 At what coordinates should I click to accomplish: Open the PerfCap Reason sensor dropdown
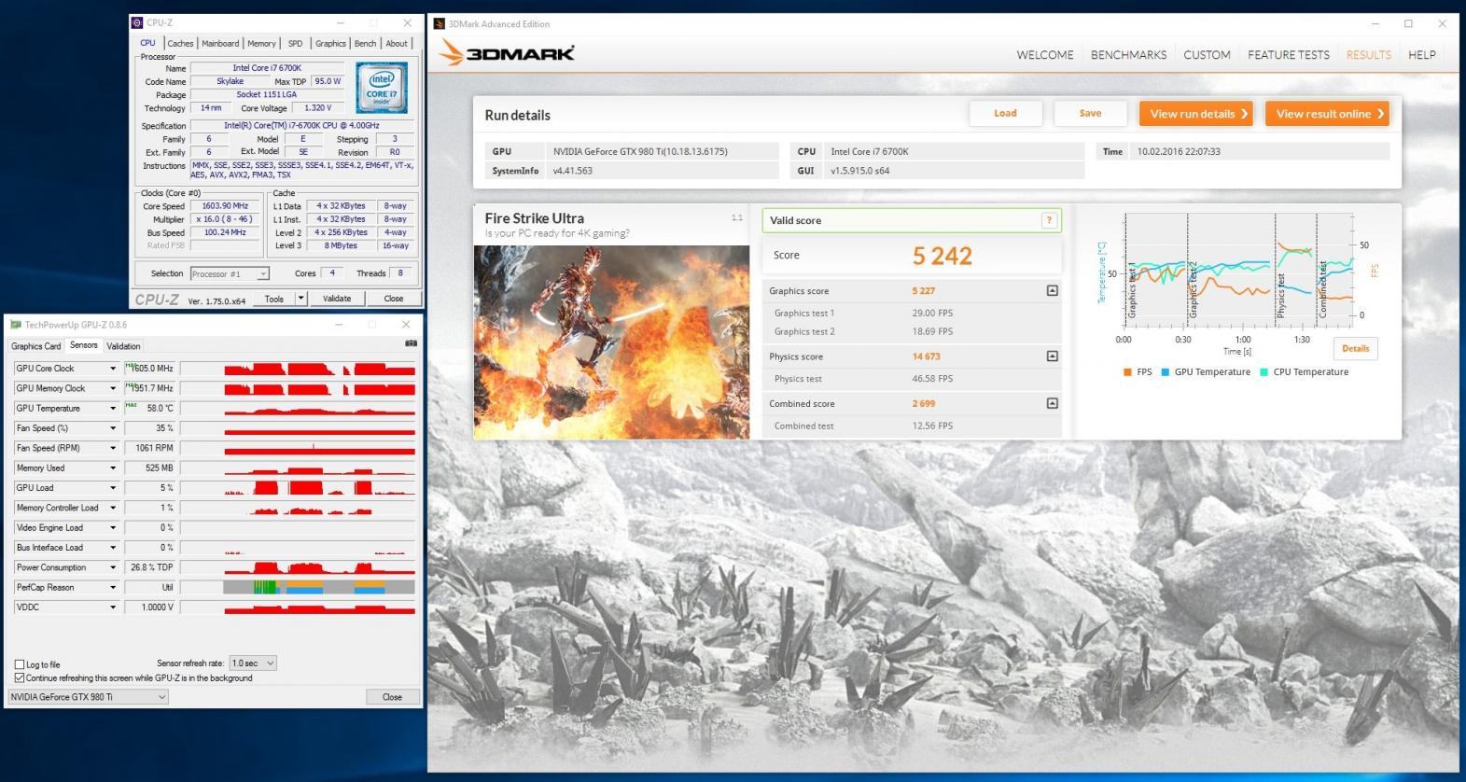point(113,587)
